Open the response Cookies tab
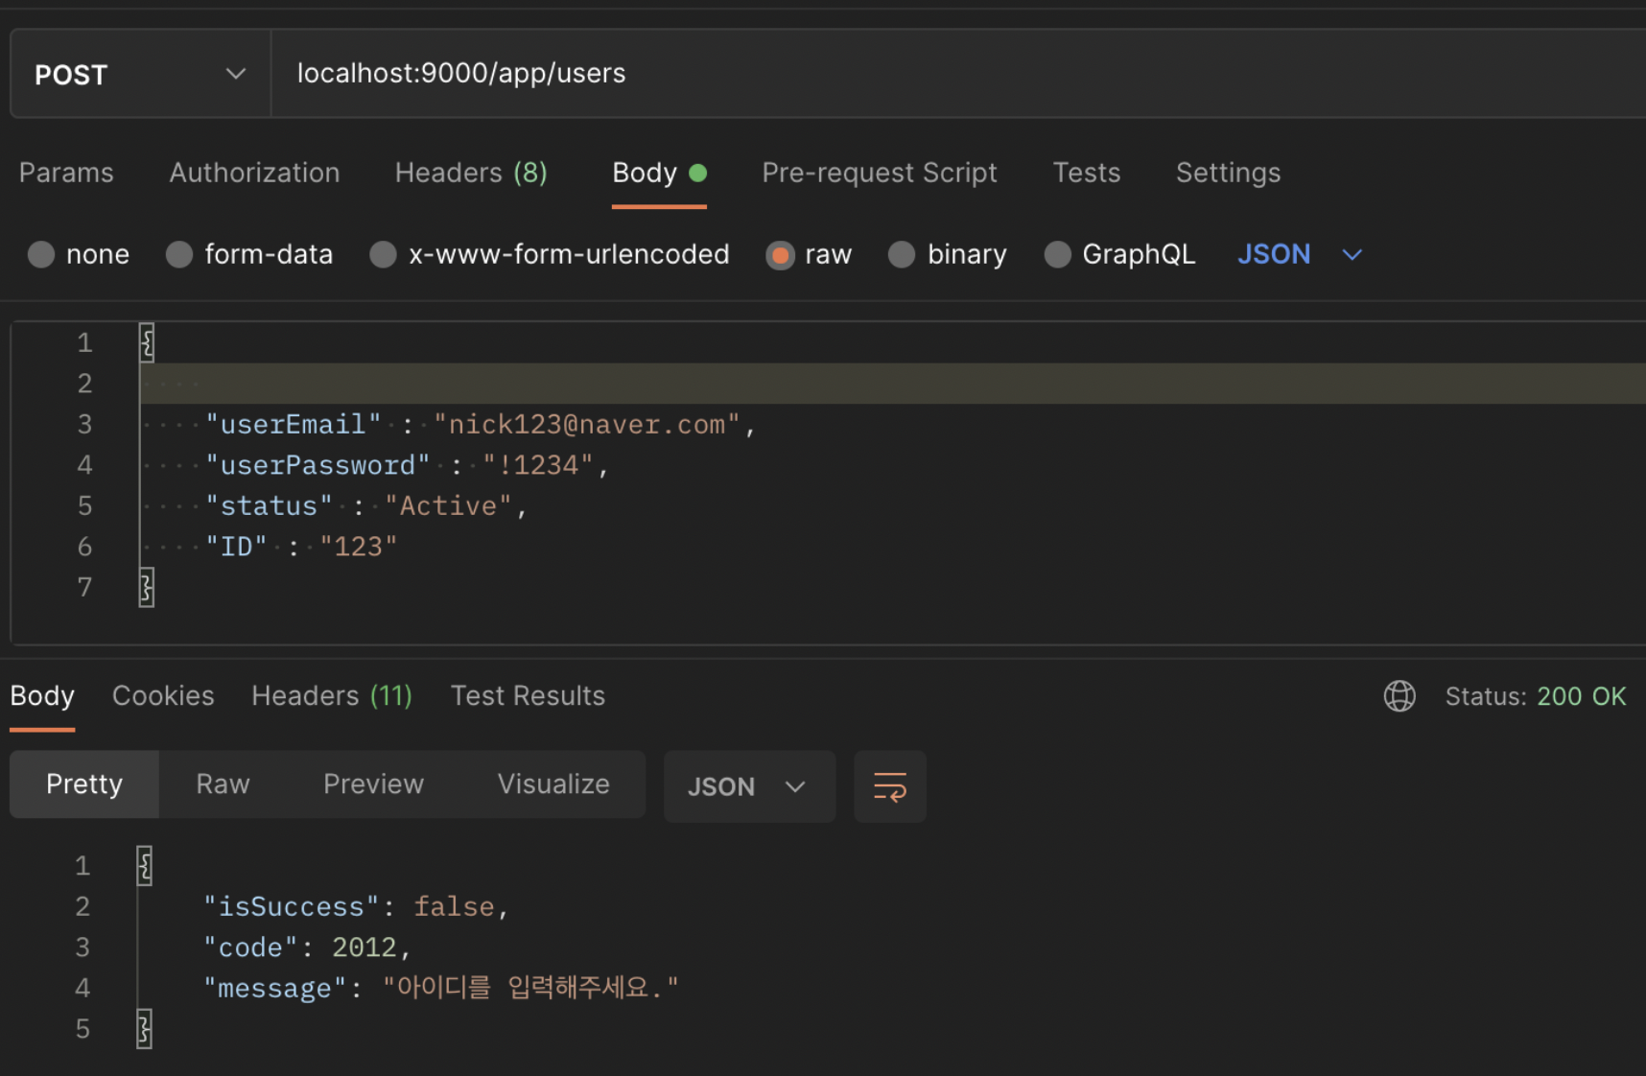Image resolution: width=1646 pixels, height=1076 pixels. tap(163, 696)
